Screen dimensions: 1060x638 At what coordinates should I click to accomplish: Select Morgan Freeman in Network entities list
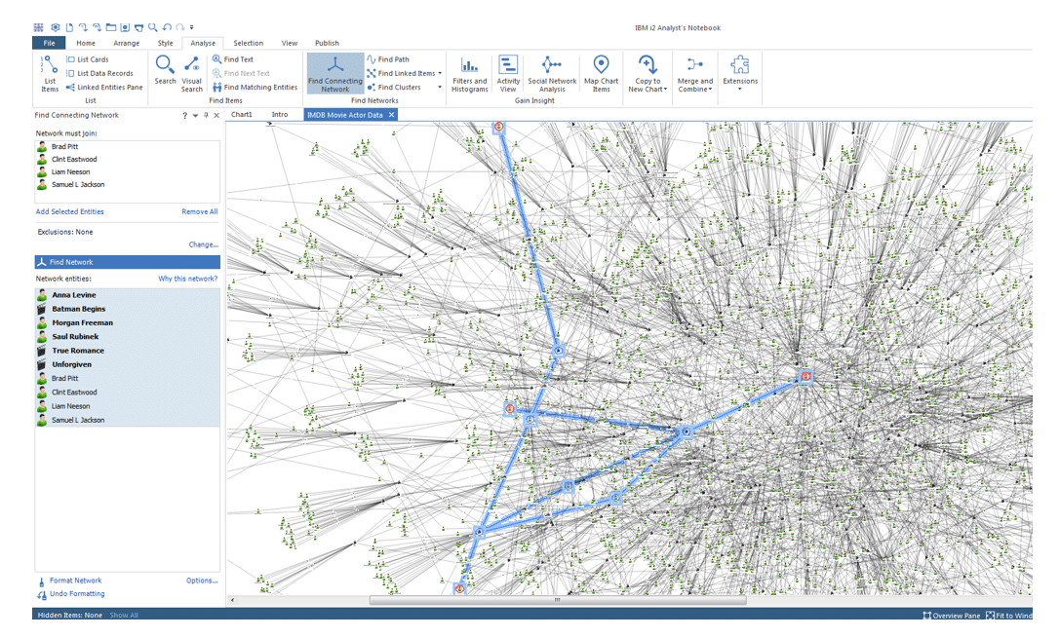click(x=127, y=322)
